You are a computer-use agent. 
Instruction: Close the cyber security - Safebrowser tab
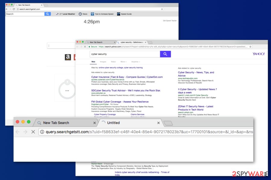(x=145, y=42)
